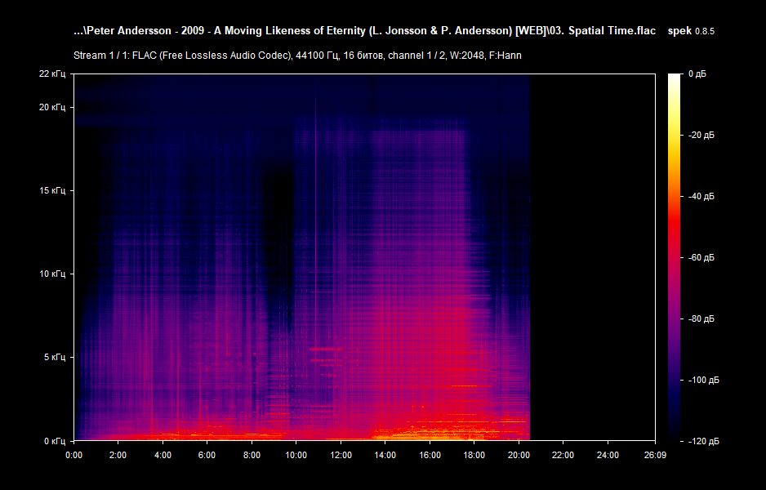Click the 22 кГц frequency axis label

51,73
